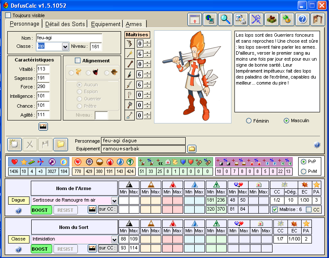Open the gift box icon in toolbar
The height and width of the screenshot is (258, 329).
[272, 20]
